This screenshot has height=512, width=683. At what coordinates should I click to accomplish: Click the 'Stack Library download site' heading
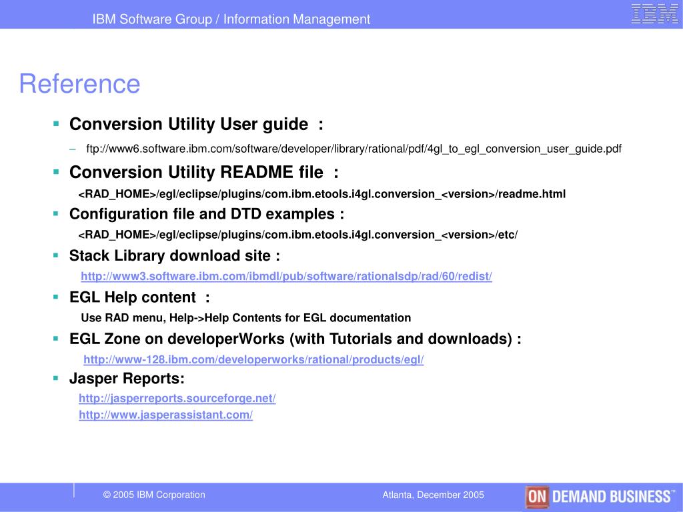pyautogui.click(x=175, y=256)
